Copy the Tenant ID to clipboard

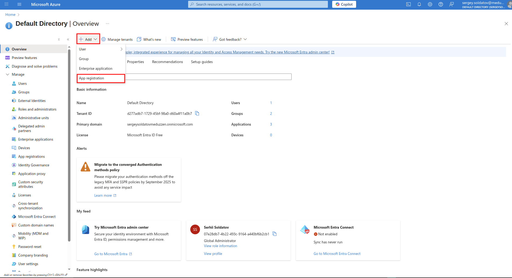click(197, 114)
